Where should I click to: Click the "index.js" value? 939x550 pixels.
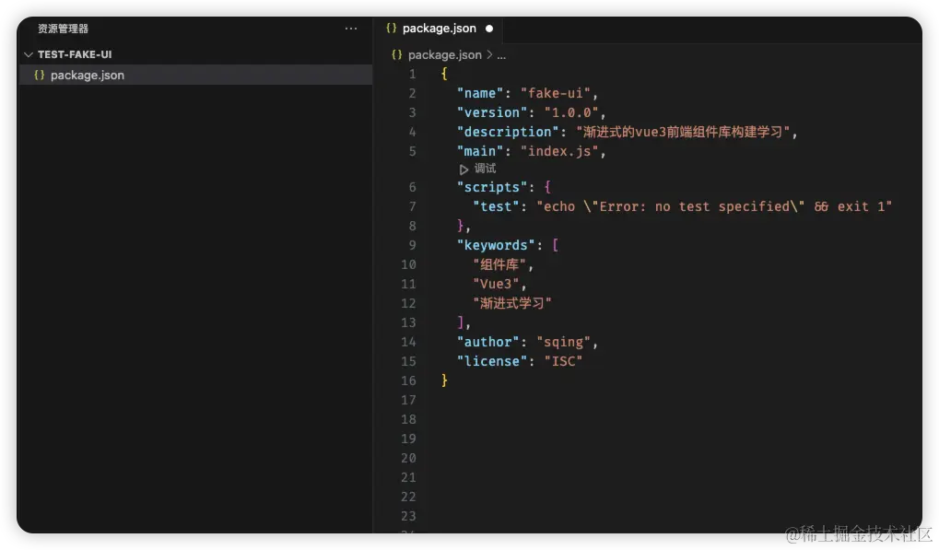[x=559, y=151]
